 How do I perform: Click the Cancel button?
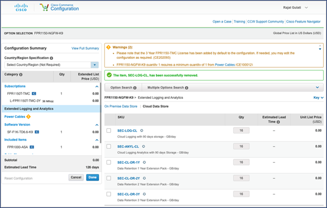pyautogui.click(x=76, y=178)
